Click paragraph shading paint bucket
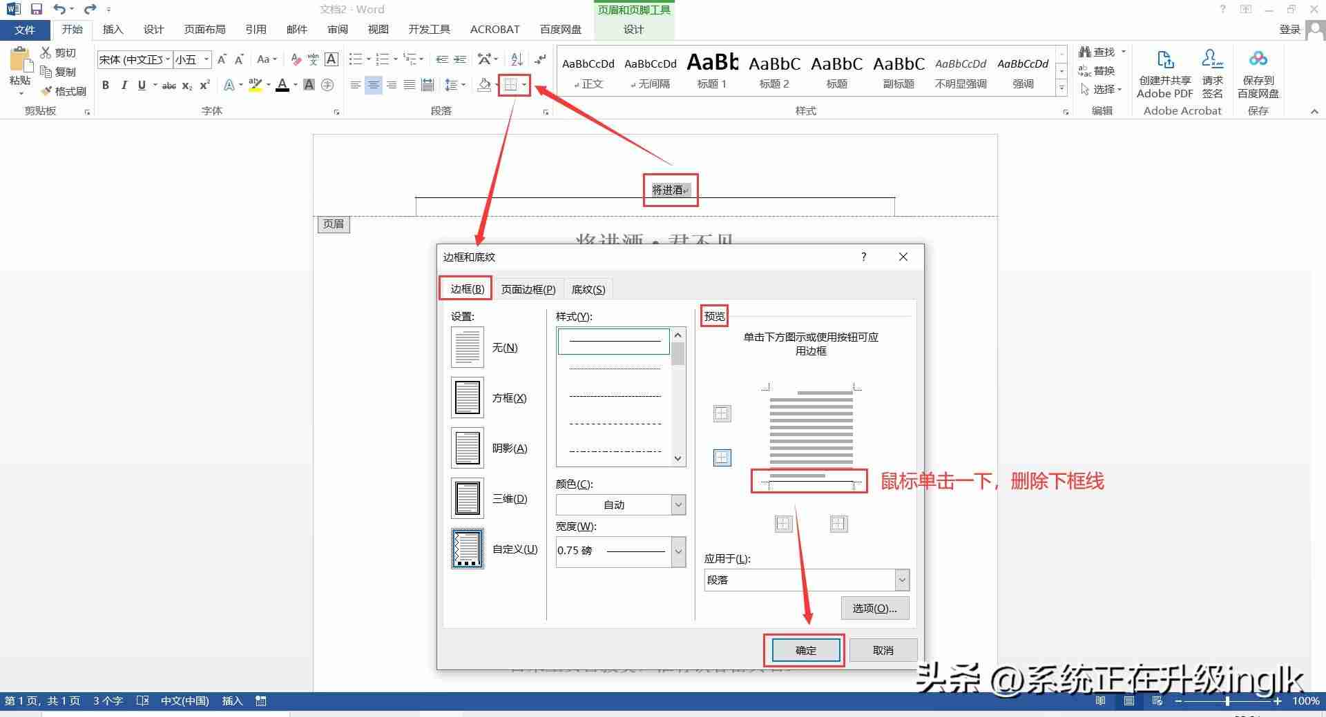The height and width of the screenshot is (717, 1326). point(484,85)
